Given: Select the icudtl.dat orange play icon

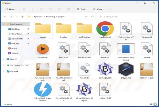Looking at the screenshot, I should click(43, 49).
